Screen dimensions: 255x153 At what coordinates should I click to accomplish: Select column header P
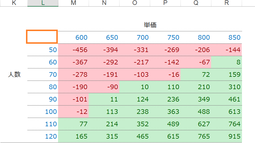(x=165, y=3)
